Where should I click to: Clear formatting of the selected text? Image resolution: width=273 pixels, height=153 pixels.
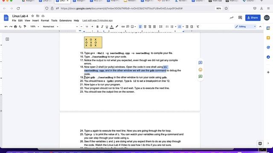pos(198,26)
